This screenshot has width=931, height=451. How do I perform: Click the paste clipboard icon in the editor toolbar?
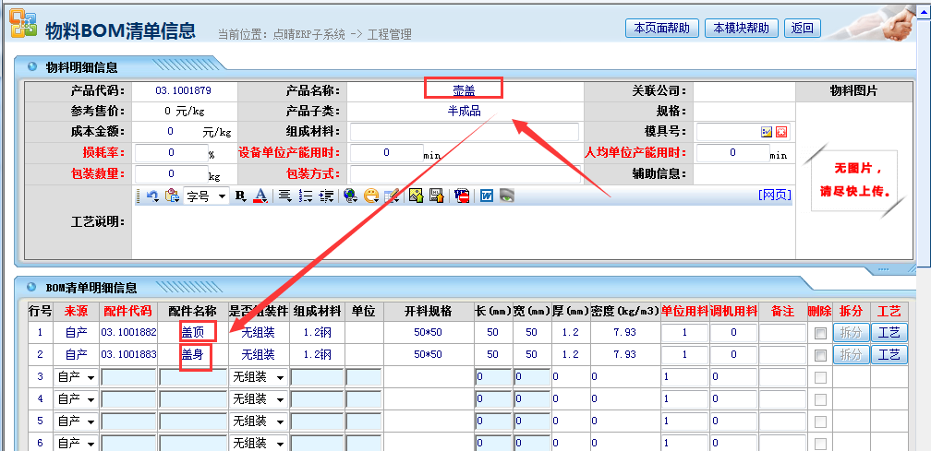point(171,196)
